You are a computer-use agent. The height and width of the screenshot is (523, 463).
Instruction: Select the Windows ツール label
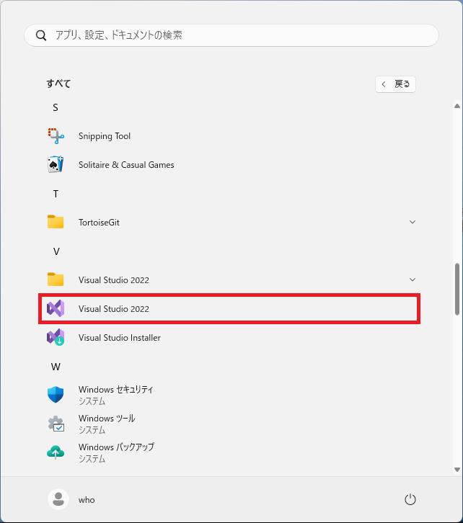click(x=107, y=419)
